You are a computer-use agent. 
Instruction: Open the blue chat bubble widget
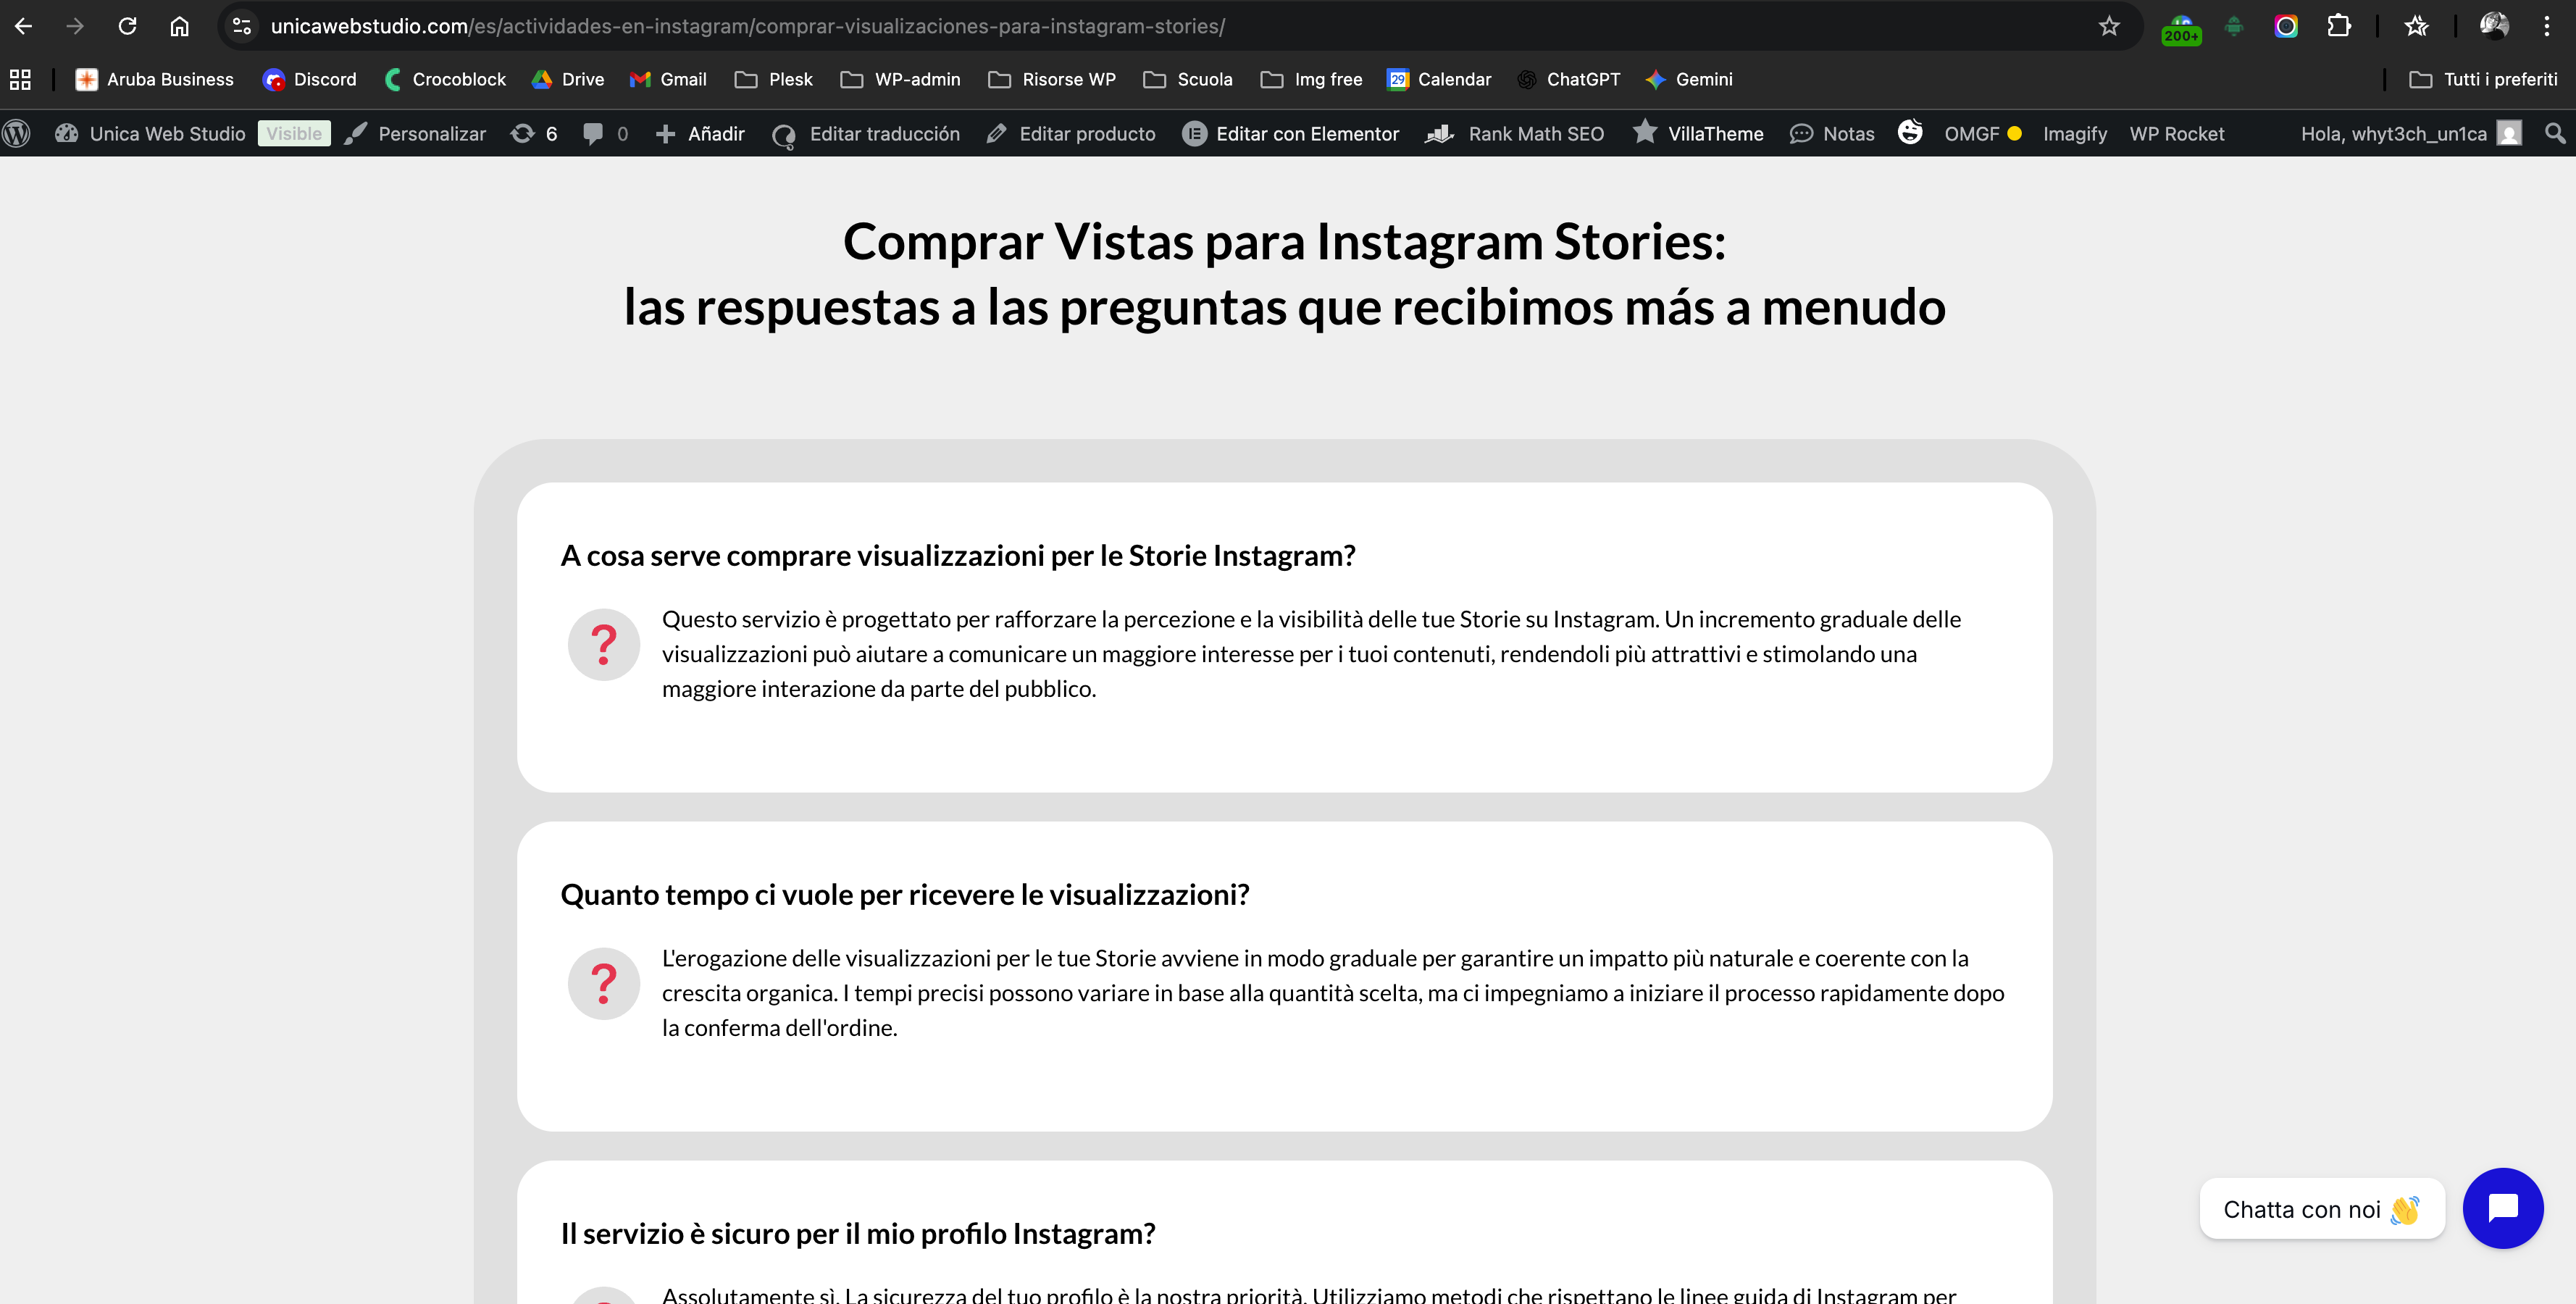pyautogui.click(x=2502, y=1208)
